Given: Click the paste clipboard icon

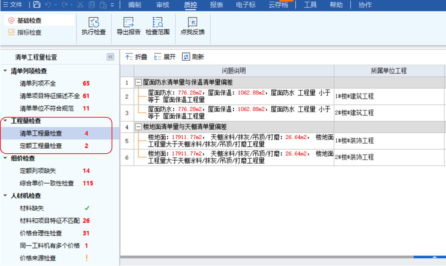Looking at the screenshot, I should click(103, 5).
